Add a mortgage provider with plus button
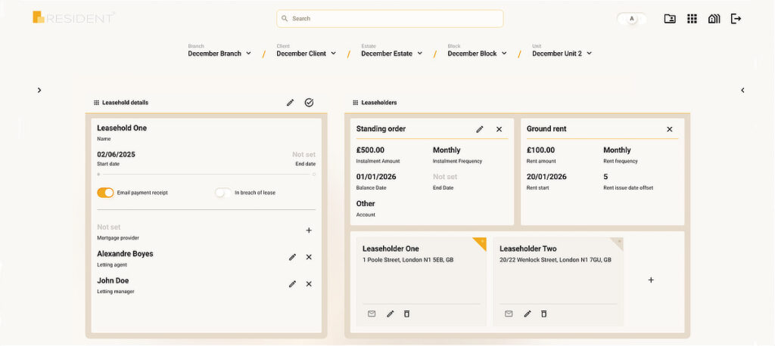775x346 pixels. coord(309,230)
